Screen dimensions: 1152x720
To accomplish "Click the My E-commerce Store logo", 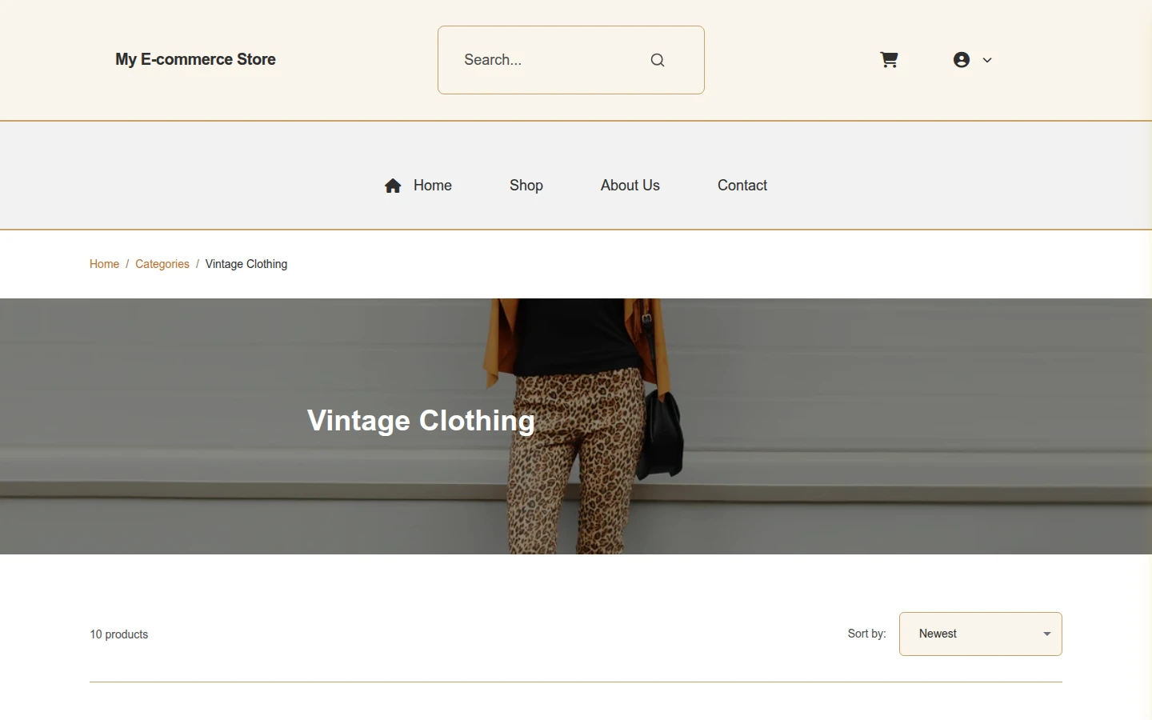I will point(195,59).
